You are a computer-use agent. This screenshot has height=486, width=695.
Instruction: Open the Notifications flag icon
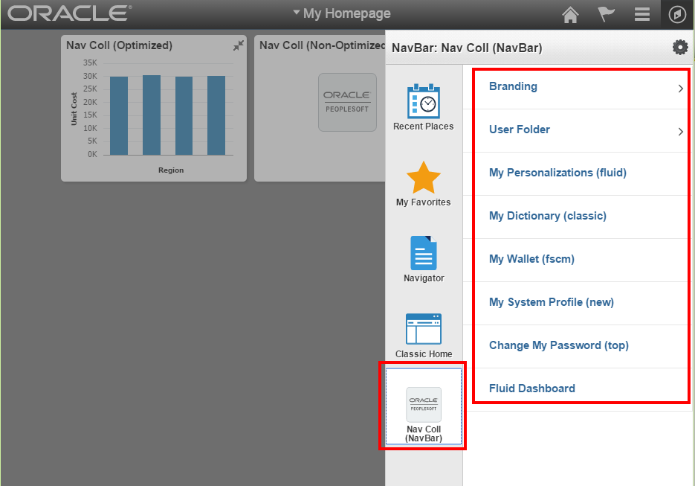pyautogui.click(x=606, y=14)
